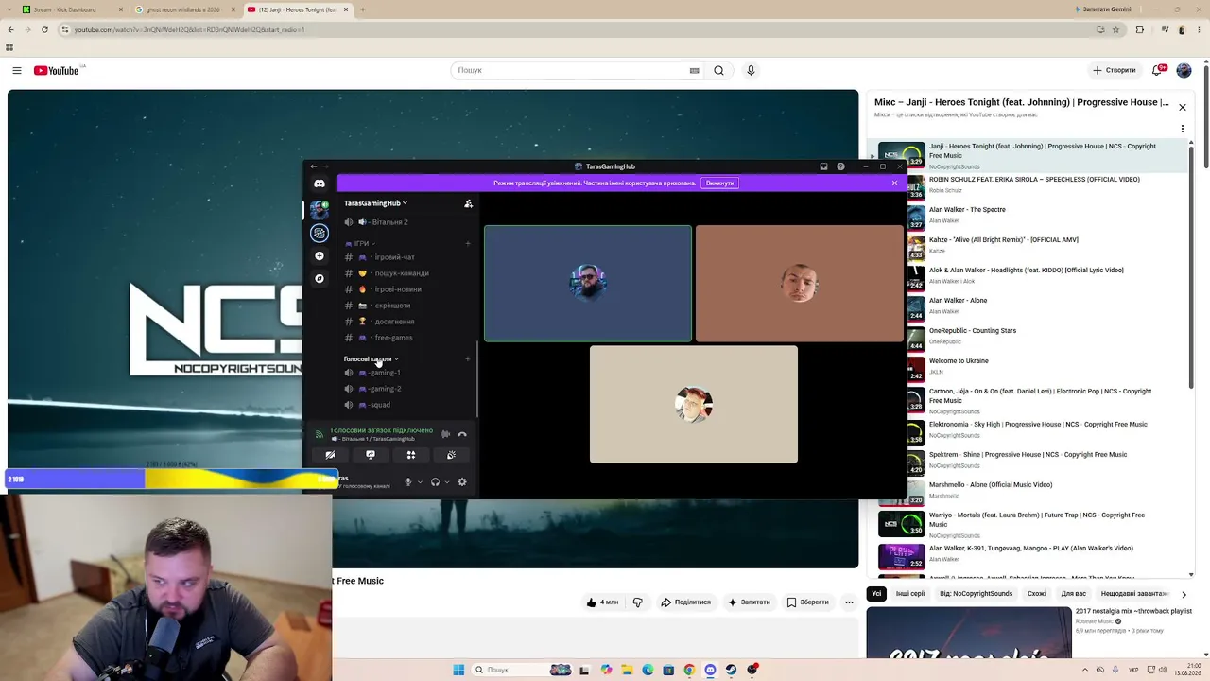Open the Windows Start menu
This screenshot has height=681, width=1210.
tap(458, 670)
